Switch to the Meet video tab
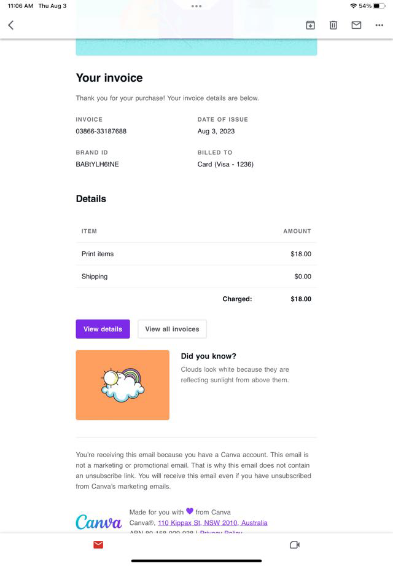This screenshot has width=393, height=566. pyautogui.click(x=294, y=544)
